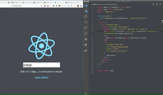Open the Explorer view in VS Code activity bar
Image resolution: width=163 pixels, height=95 pixels.
(x=86, y=5)
